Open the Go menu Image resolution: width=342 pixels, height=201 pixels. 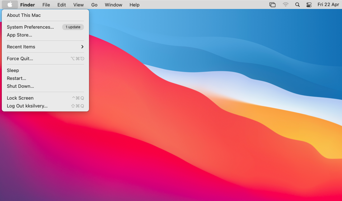pyautogui.click(x=94, y=5)
